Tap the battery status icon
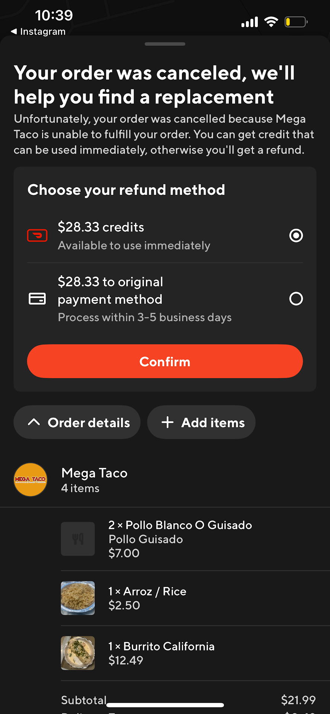330x714 pixels. pyautogui.click(x=296, y=22)
